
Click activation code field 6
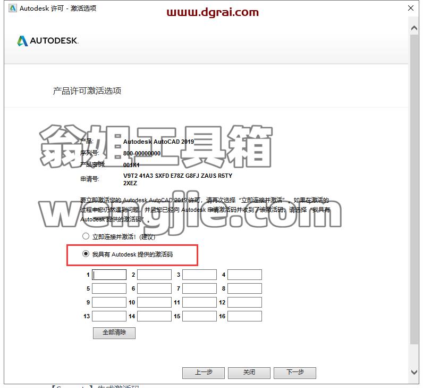pos(154,288)
